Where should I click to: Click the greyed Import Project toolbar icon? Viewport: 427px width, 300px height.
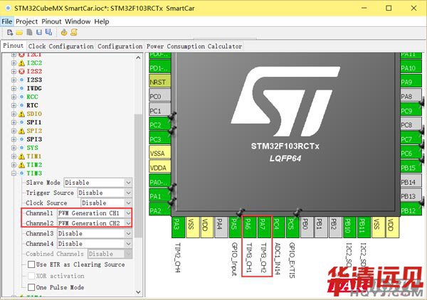pyautogui.click(x=29, y=33)
